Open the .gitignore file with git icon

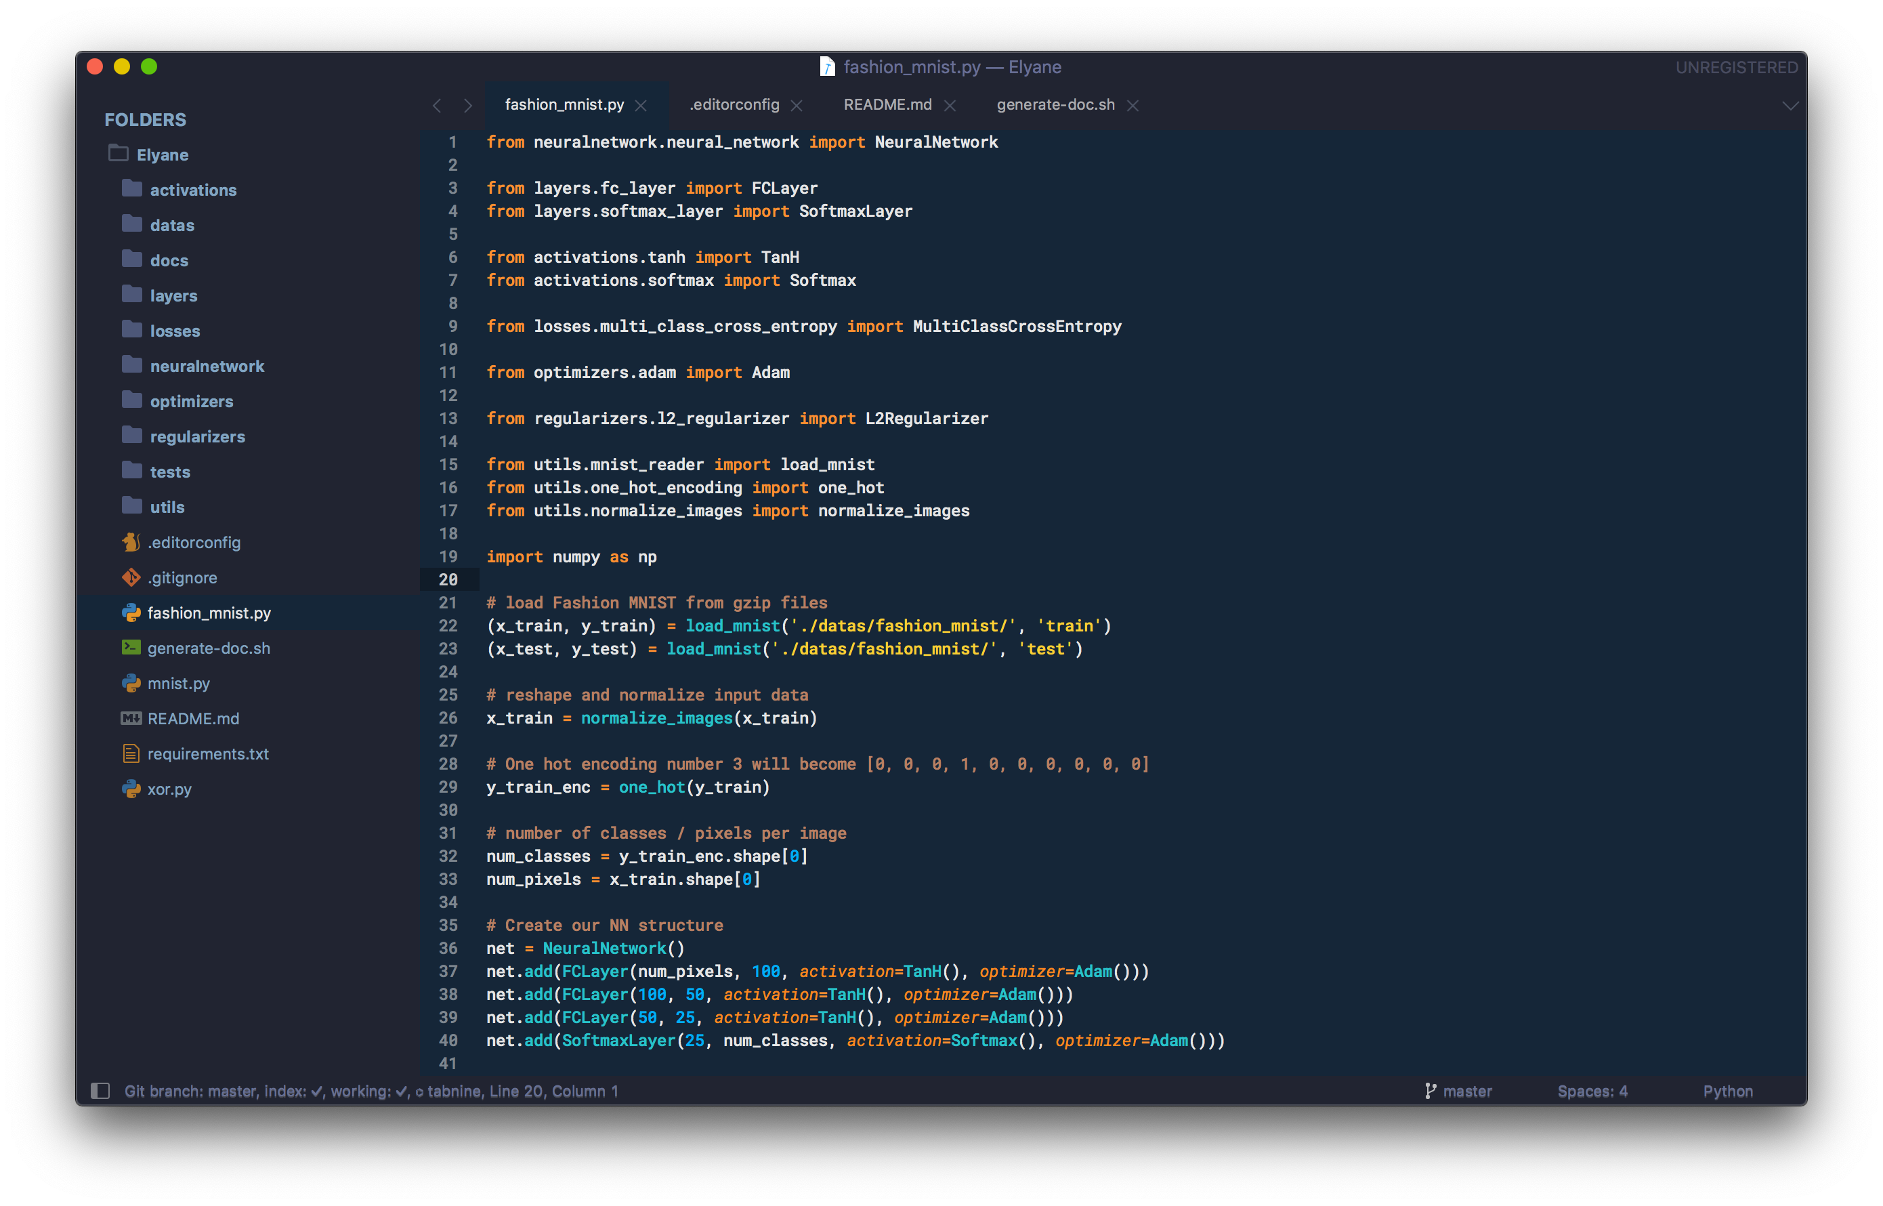[182, 578]
